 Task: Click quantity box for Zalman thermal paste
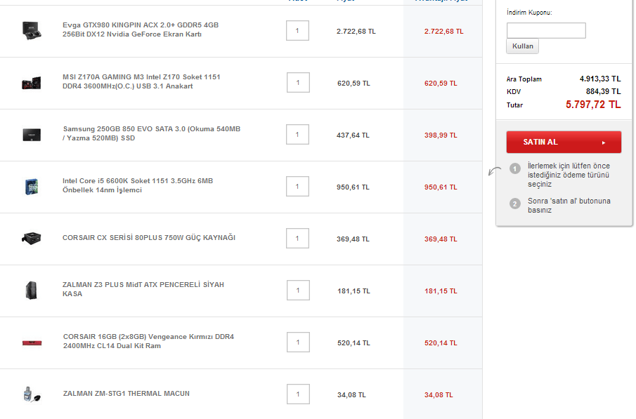pyautogui.click(x=298, y=394)
